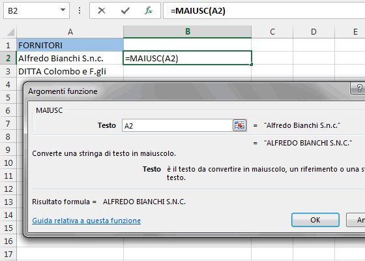Viewport: 365px width, 261px height.
Task: Click the OK button in dialog
Action: coord(315,220)
